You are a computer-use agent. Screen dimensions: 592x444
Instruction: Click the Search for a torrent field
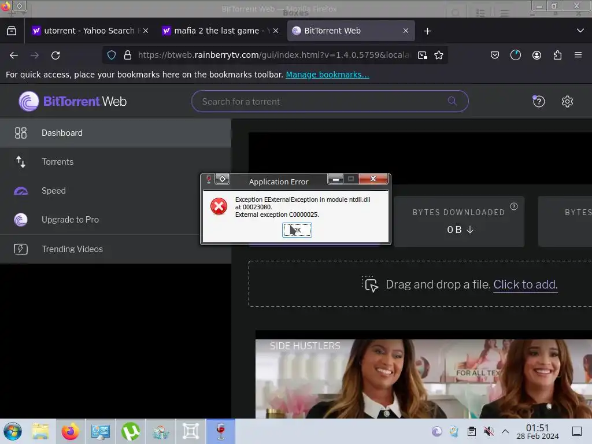[330, 101]
